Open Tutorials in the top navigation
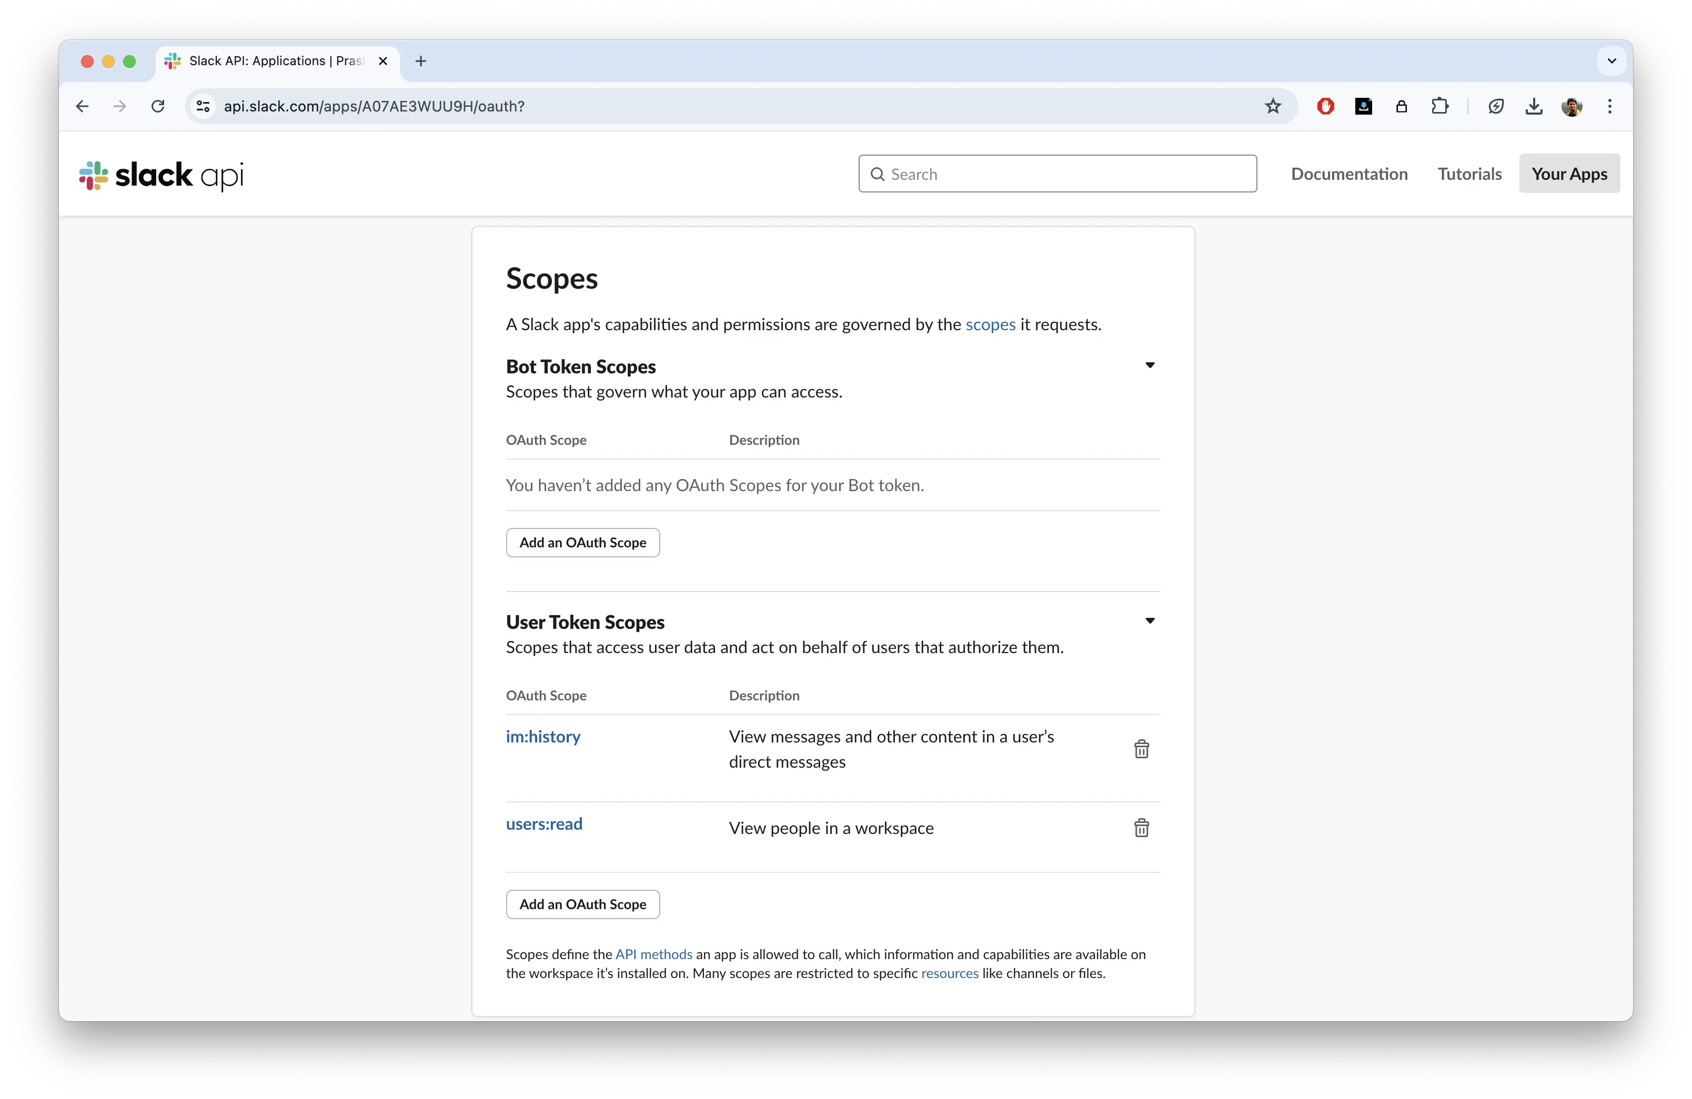 pyautogui.click(x=1469, y=174)
